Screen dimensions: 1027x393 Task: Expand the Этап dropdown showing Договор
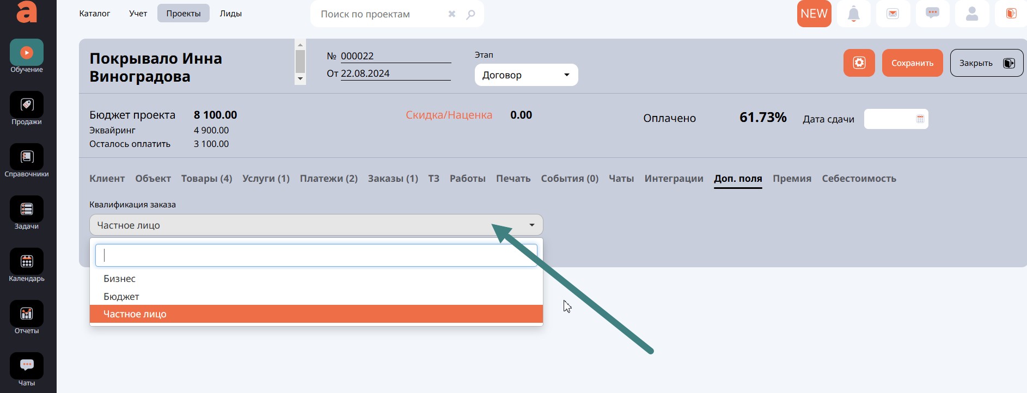coord(525,75)
